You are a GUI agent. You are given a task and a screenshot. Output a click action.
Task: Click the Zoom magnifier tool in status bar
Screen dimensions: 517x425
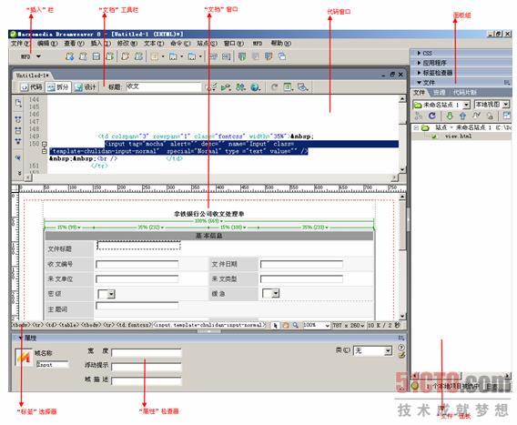(x=296, y=326)
